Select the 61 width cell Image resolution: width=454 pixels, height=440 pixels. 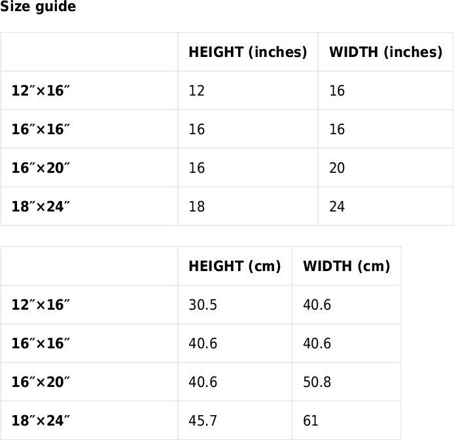(x=311, y=421)
